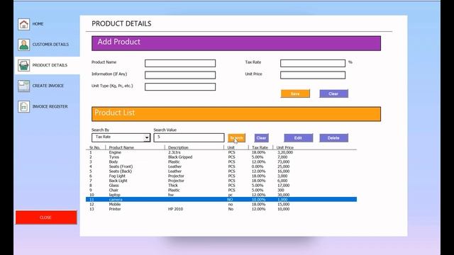
Task: Focus the Tax Rate input field
Action: (313, 63)
